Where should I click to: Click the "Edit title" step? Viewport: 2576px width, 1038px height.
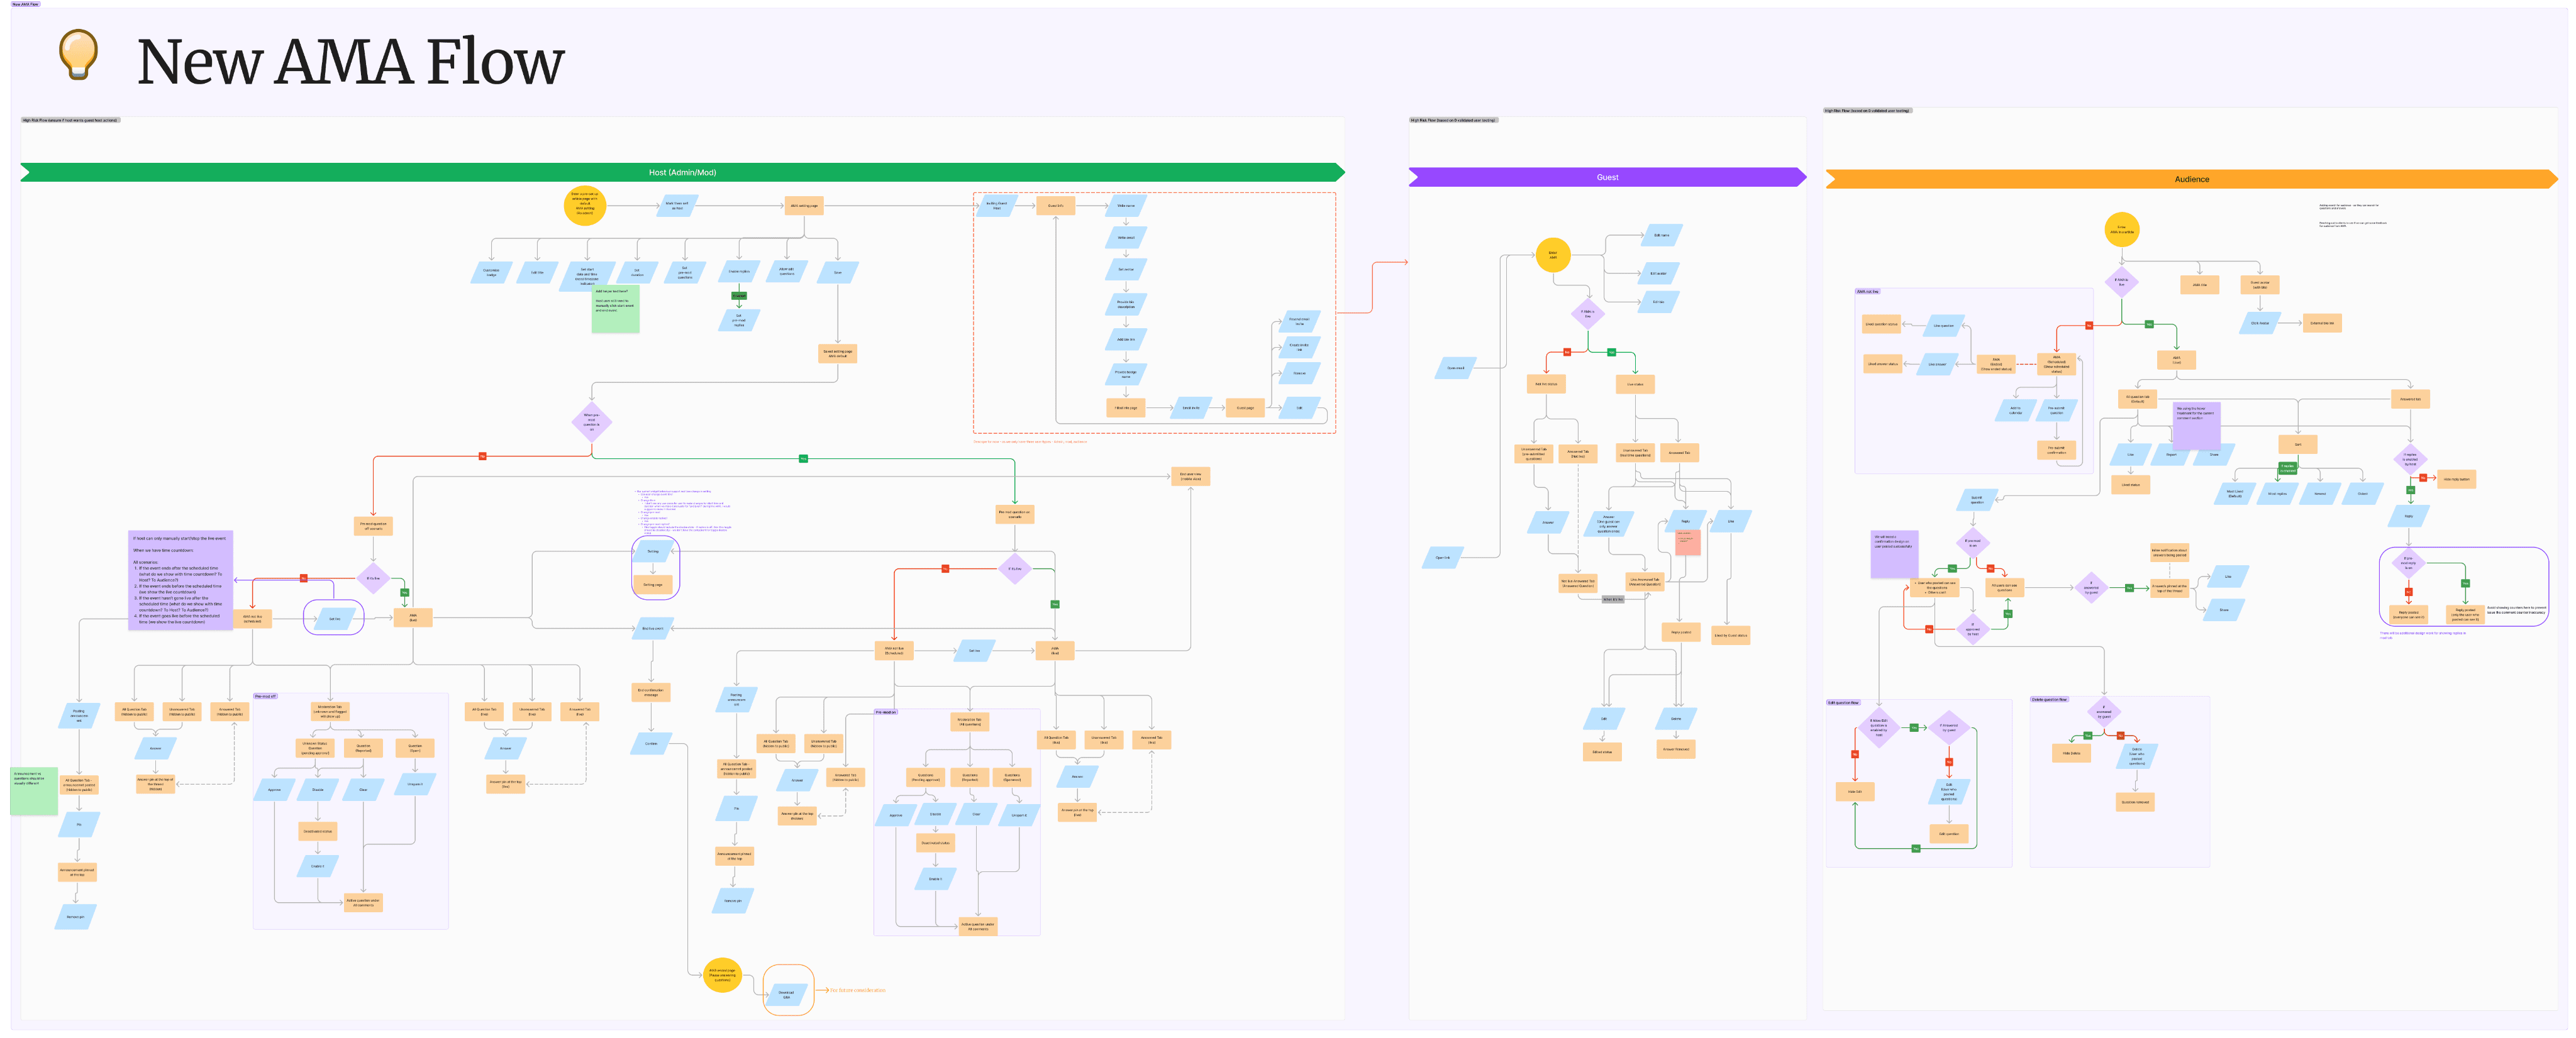[537, 272]
